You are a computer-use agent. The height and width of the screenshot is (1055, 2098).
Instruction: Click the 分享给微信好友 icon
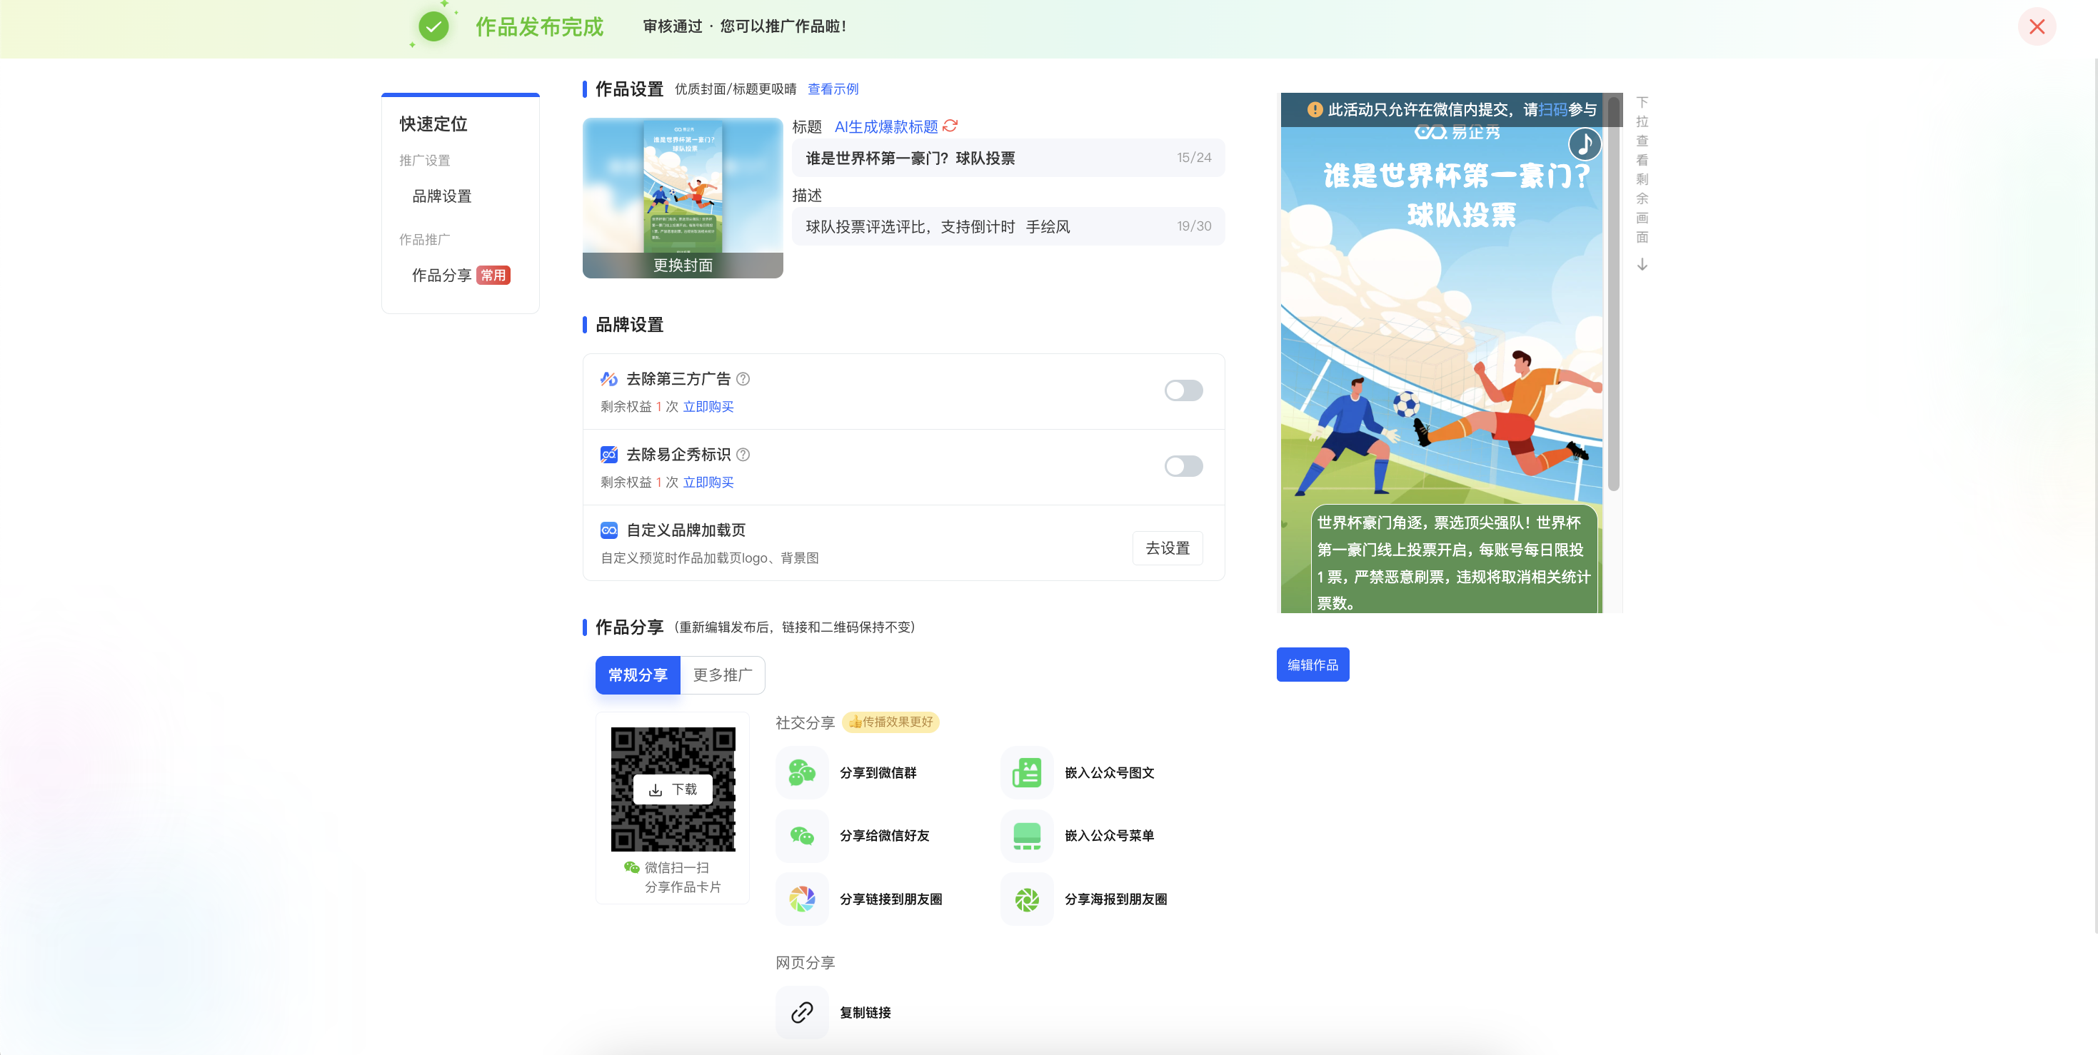point(801,835)
